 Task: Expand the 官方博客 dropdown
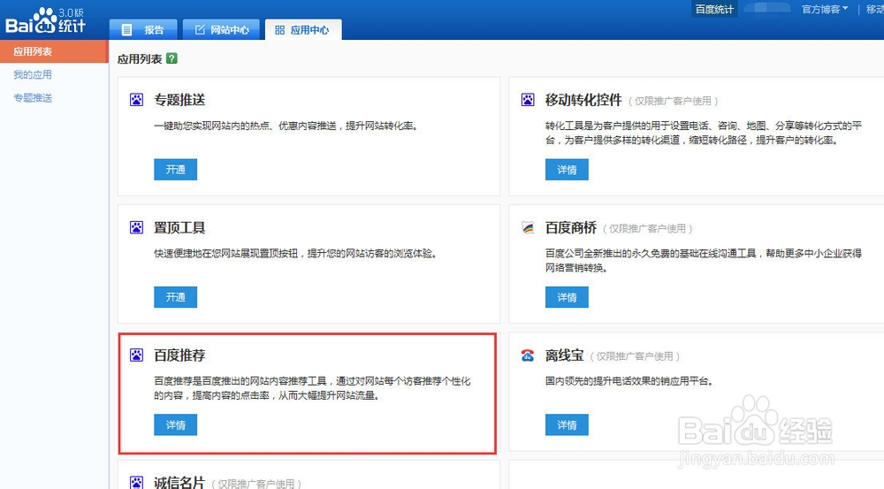pyautogui.click(x=824, y=9)
